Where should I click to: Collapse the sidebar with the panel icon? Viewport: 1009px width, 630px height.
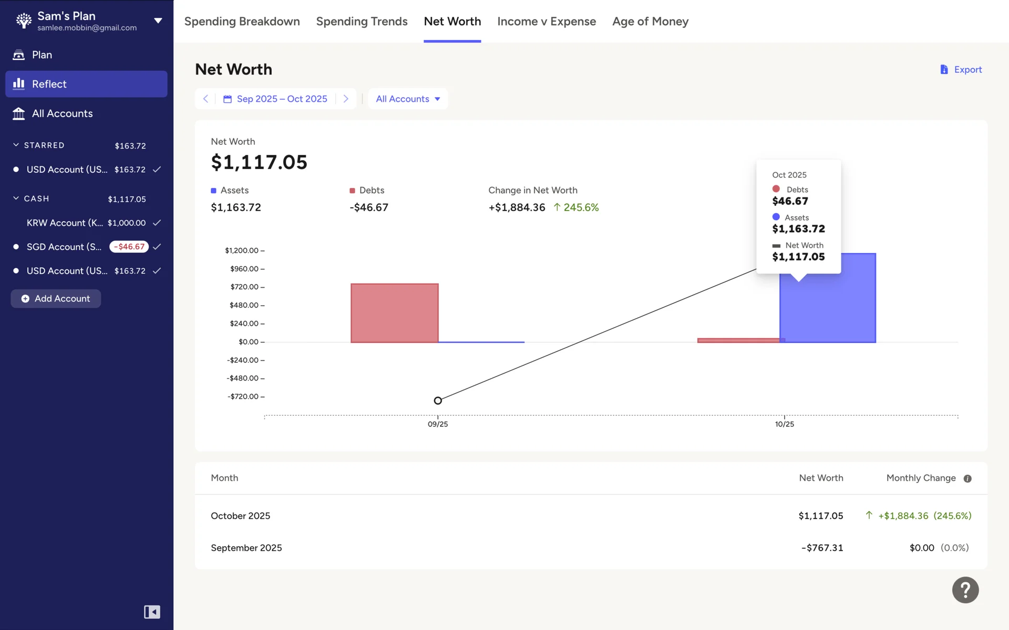[x=152, y=612]
